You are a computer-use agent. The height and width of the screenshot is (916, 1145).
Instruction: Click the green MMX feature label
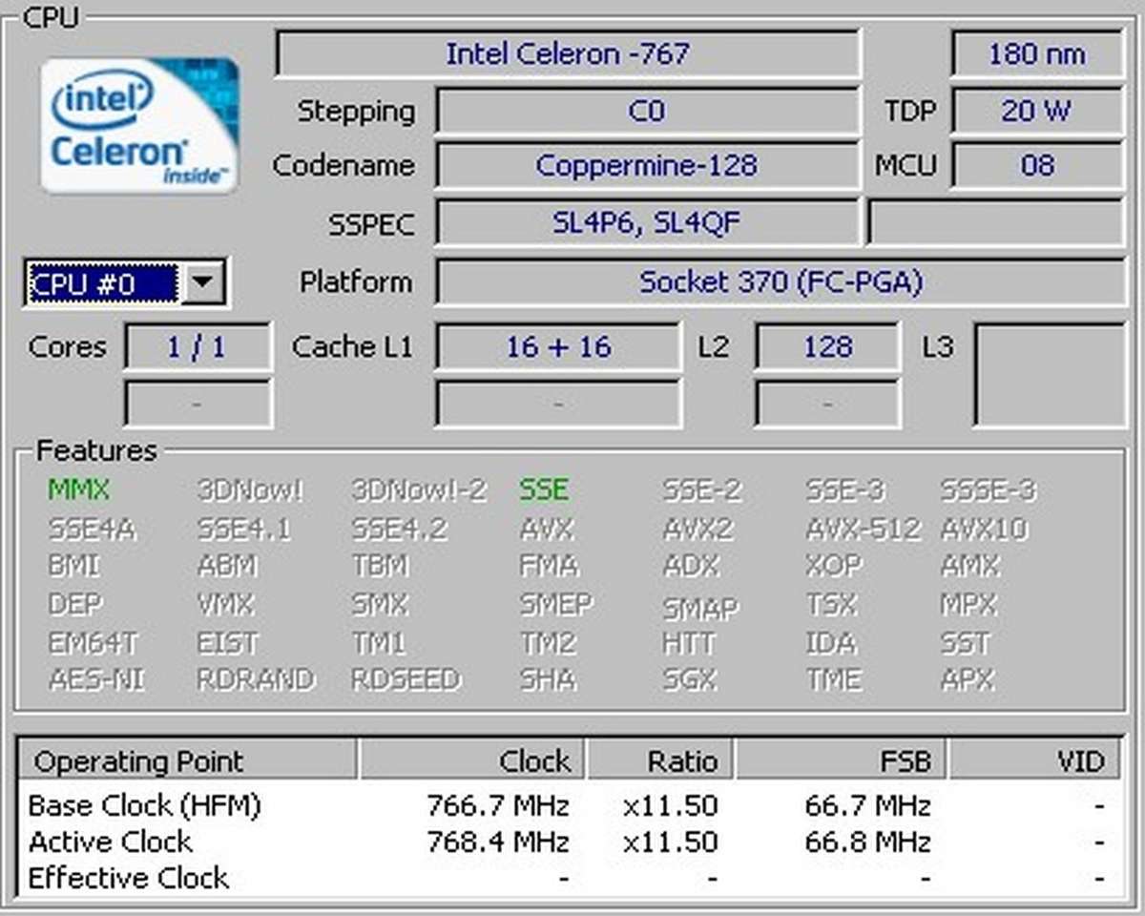coord(78,490)
